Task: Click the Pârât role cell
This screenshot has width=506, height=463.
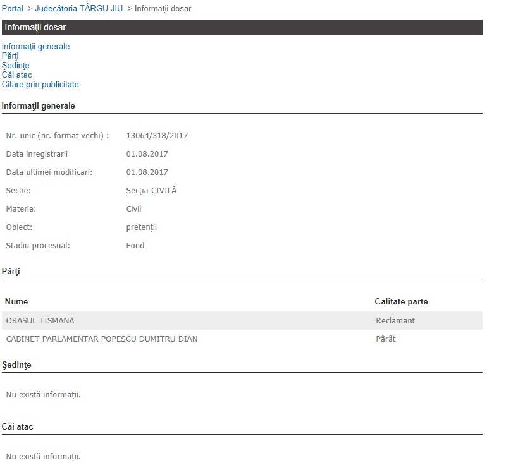Action: click(x=385, y=339)
